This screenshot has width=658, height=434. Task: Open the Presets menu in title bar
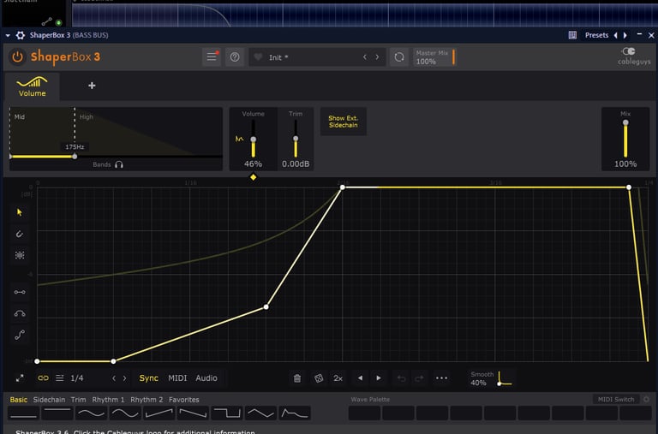(x=596, y=35)
